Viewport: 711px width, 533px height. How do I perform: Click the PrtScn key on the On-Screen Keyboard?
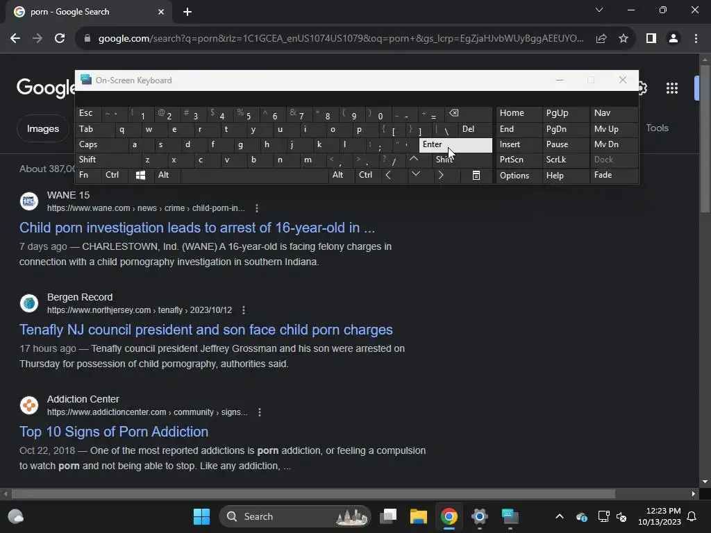point(519,160)
